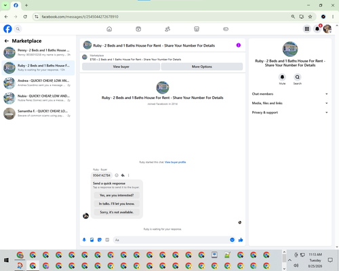Select the active Facebook browser tab
The image size is (339, 271).
[16, 5]
